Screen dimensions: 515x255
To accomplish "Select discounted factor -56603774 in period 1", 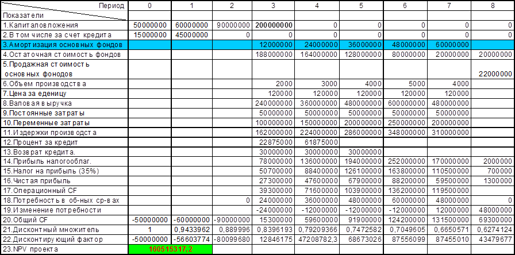I will 192,240.
